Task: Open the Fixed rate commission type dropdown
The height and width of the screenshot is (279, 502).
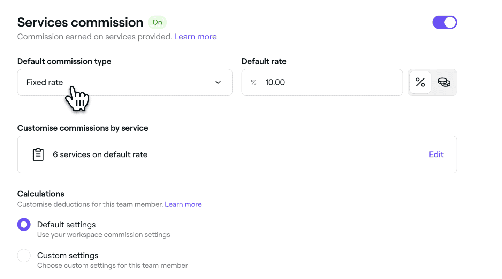Action: [x=125, y=82]
